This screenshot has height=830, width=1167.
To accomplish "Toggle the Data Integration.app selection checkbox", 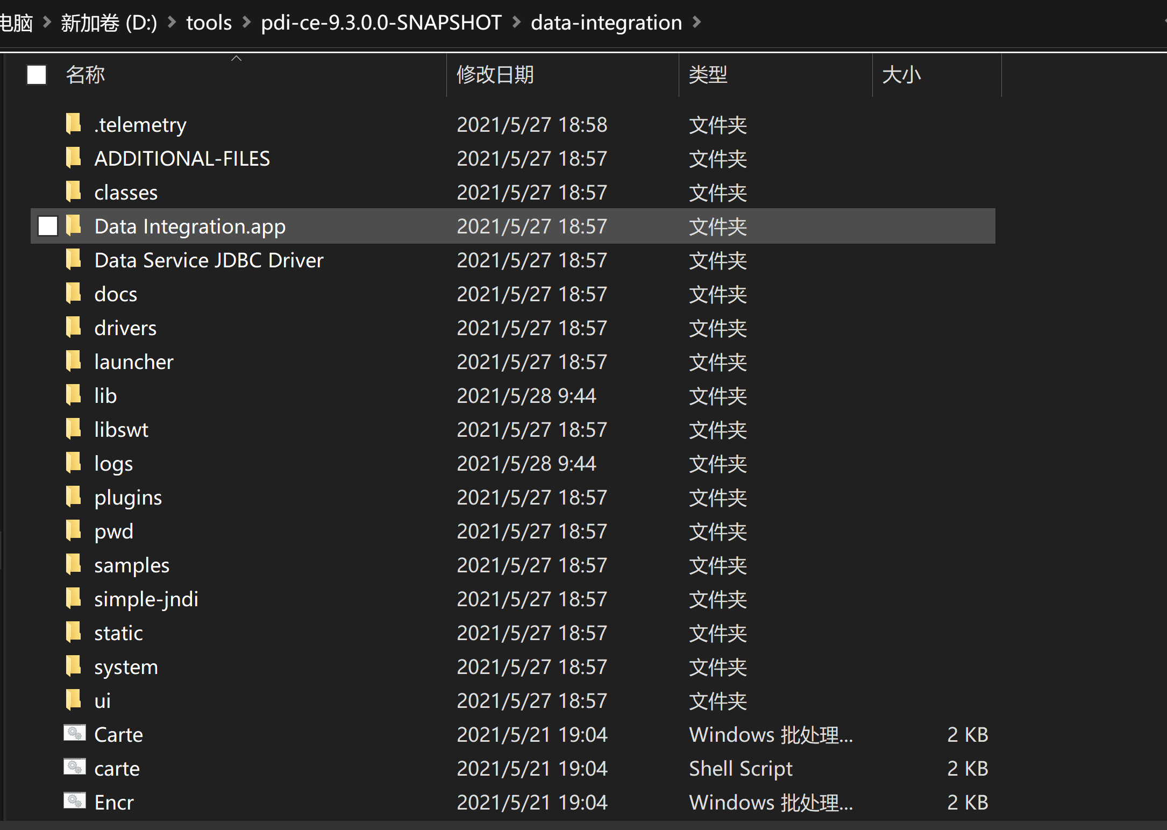I will [48, 226].
